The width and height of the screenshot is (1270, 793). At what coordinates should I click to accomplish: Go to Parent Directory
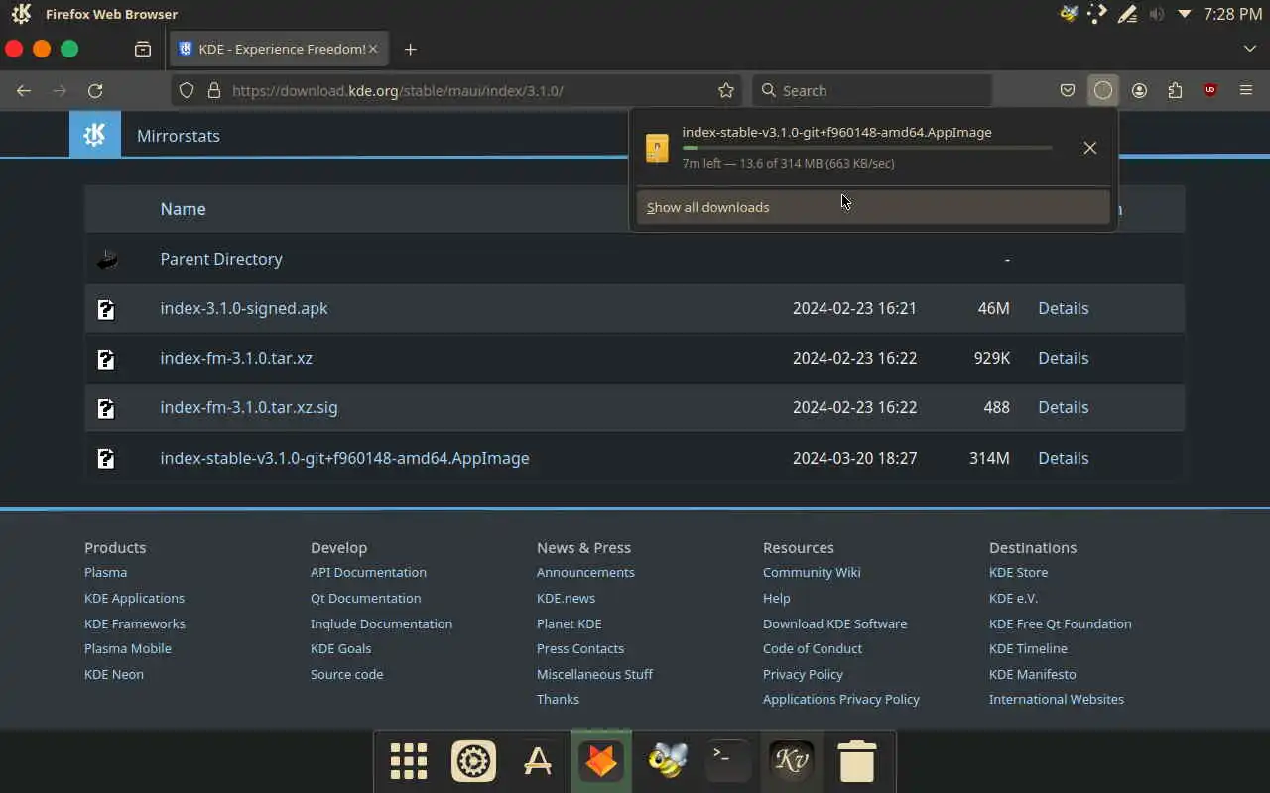click(x=221, y=259)
